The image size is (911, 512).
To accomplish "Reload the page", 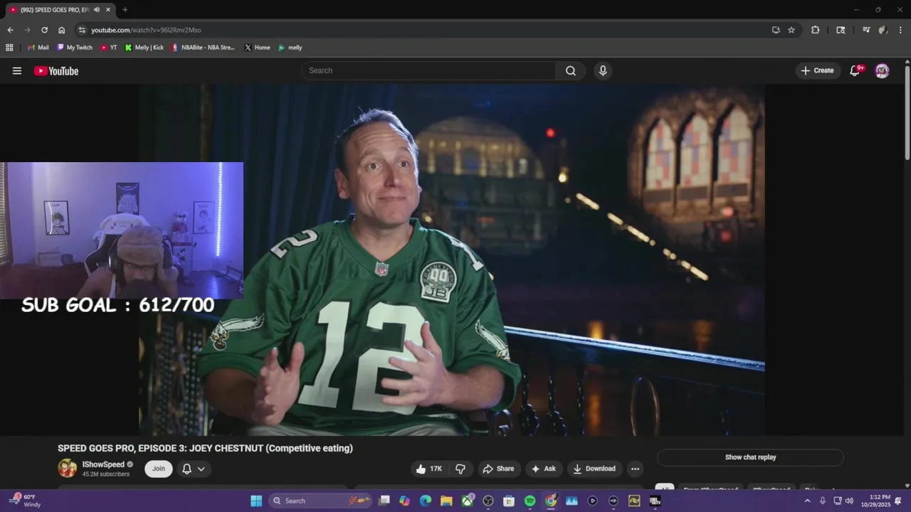I will [x=44, y=30].
